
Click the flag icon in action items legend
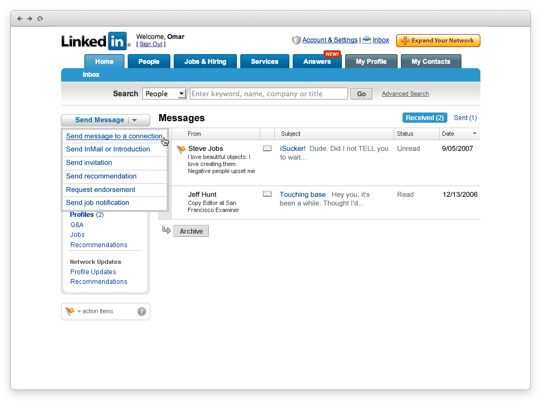point(70,311)
